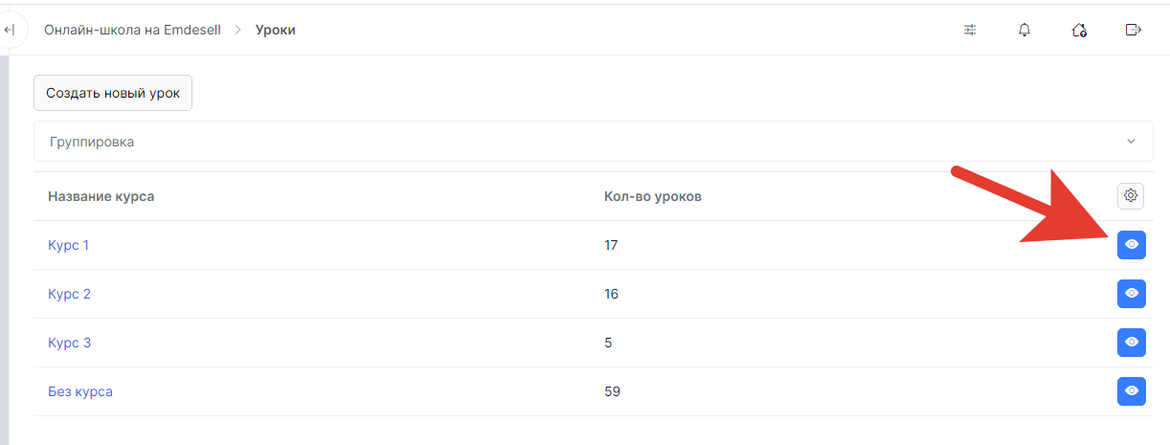
Task: View lessons of Курс 1 with eye button
Action: click(x=1132, y=245)
